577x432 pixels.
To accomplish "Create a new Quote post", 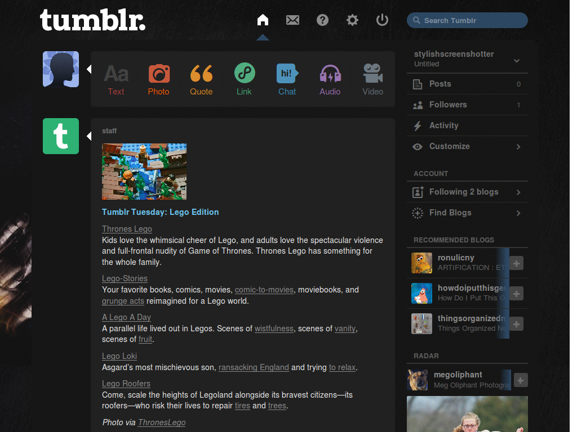I will [x=201, y=80].
